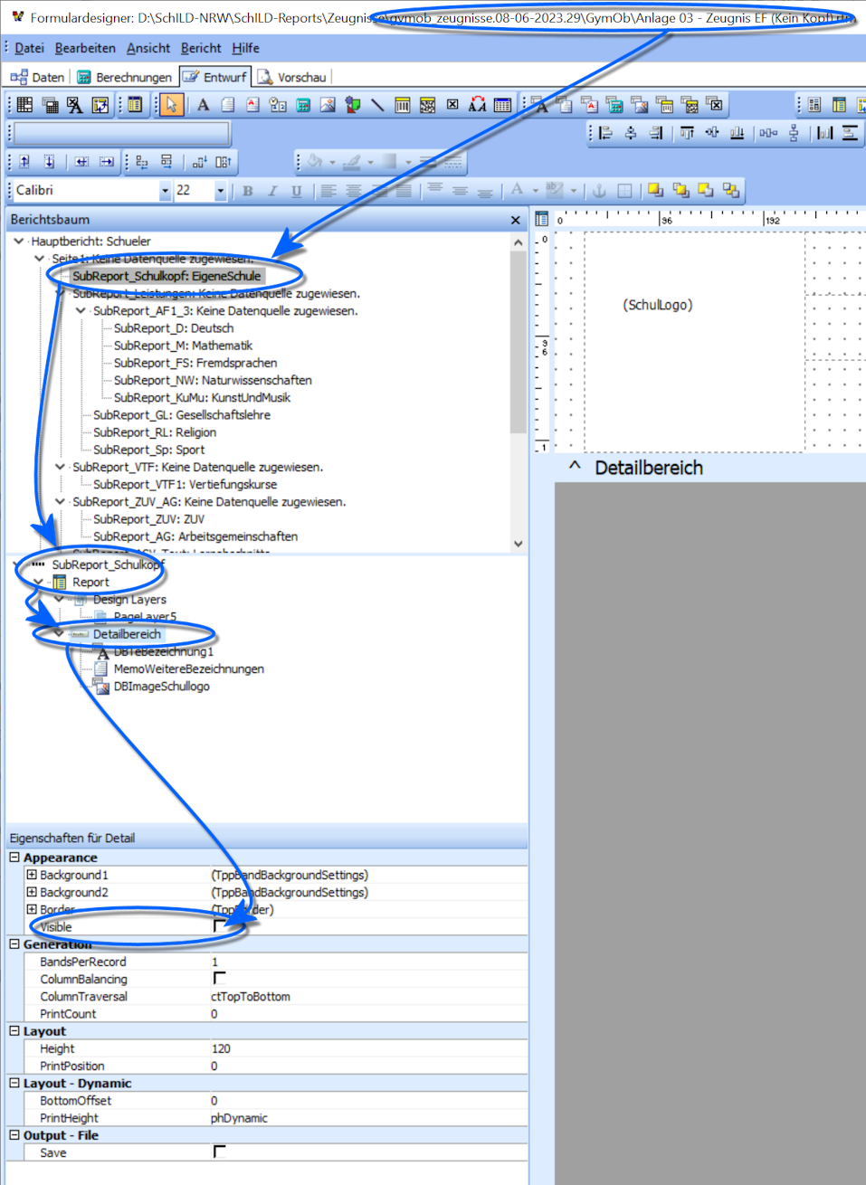The height and width of the screenshot is (1185, 866).
Task: Toggle the Visible checkbox
Action: tap(219, 926)
